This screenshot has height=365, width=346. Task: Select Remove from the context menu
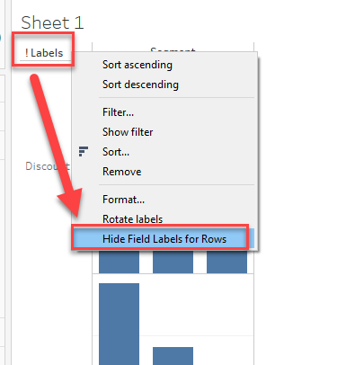[122, 172]
